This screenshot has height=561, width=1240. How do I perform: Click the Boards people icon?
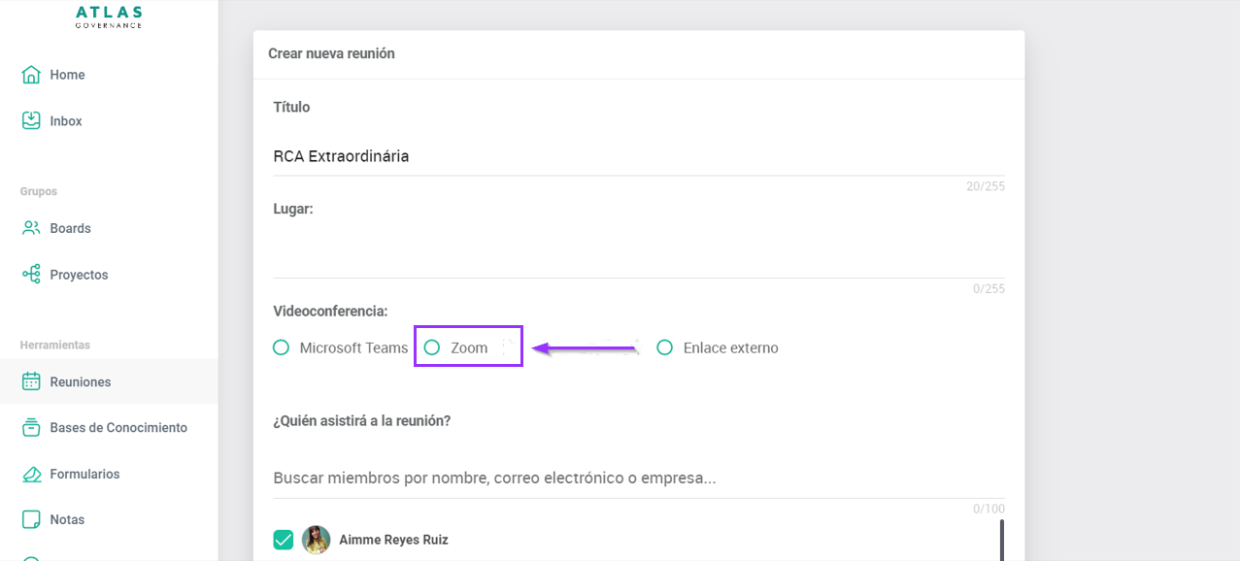(x=31, y=228)
